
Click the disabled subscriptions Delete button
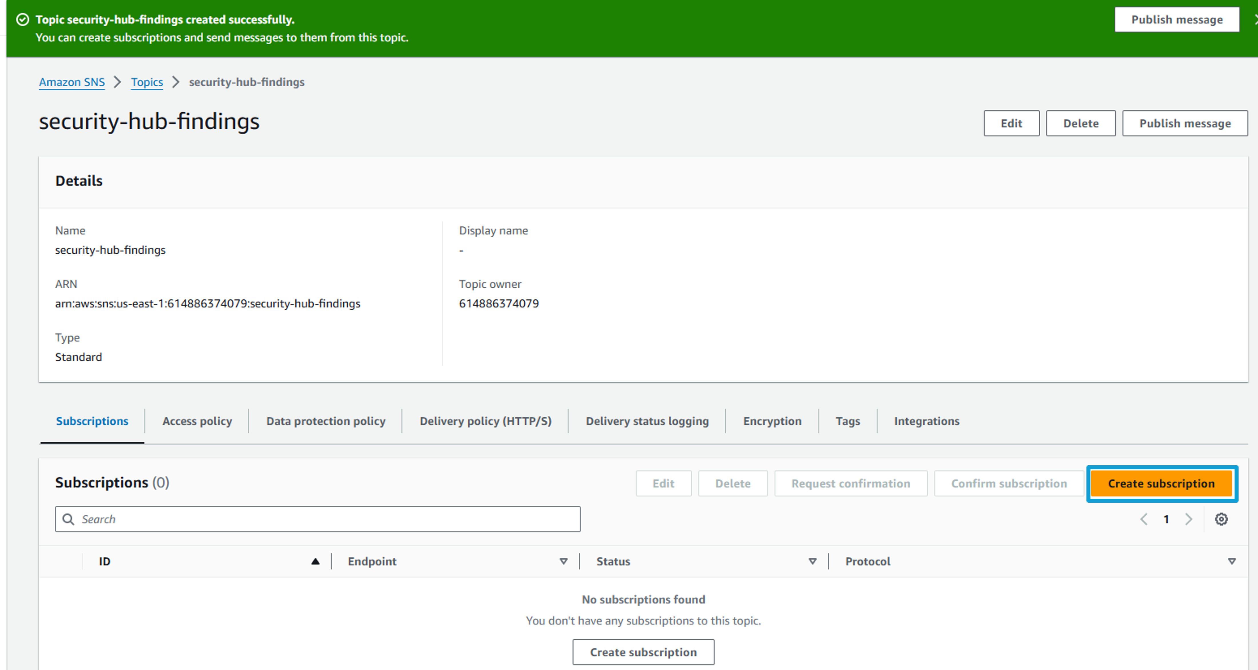[x=733, y=484]
